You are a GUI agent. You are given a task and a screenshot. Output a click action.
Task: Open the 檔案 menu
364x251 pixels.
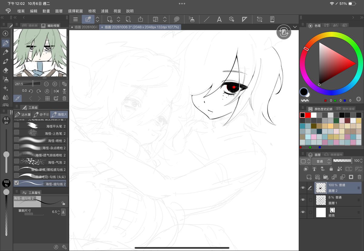tap(21, 11)
